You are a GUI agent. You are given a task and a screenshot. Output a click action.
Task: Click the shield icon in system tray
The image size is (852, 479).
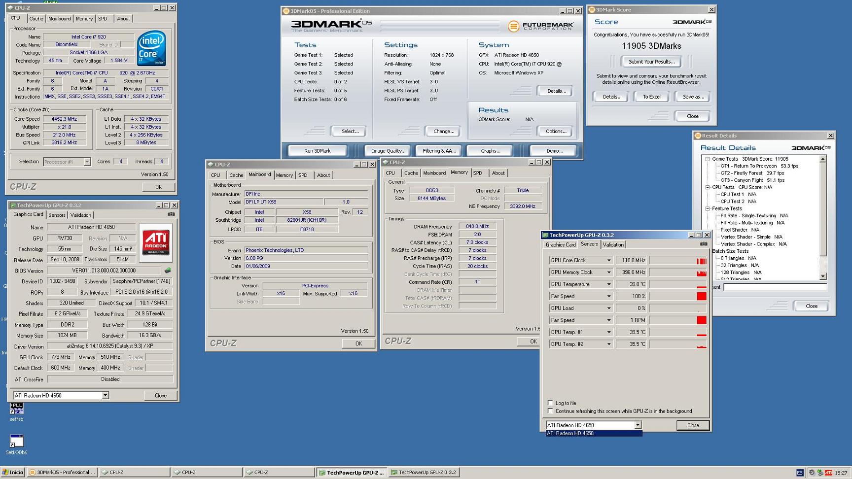(x=820, y=473)
